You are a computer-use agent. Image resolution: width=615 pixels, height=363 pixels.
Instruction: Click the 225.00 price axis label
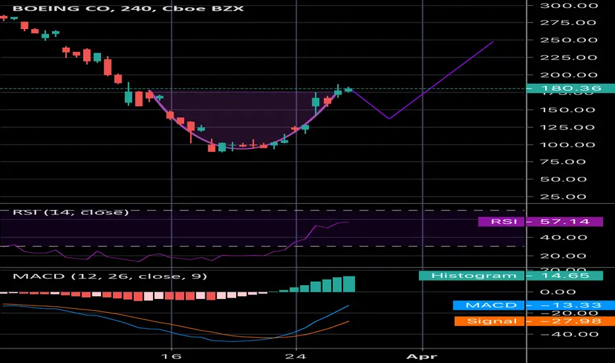(x=568, y=57)
